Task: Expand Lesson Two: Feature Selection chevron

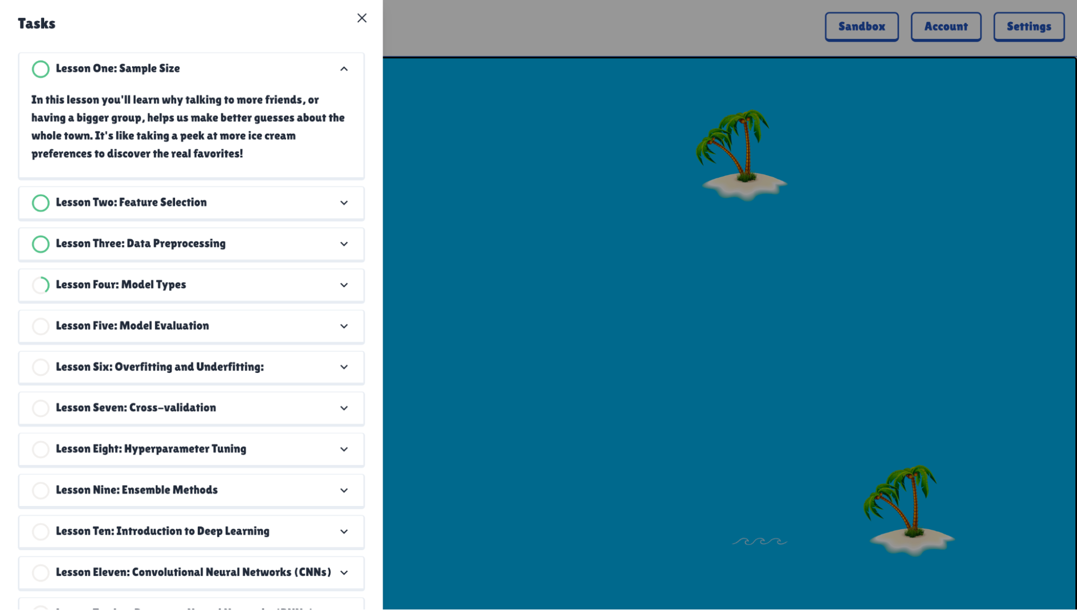Action: click(344, 203)
